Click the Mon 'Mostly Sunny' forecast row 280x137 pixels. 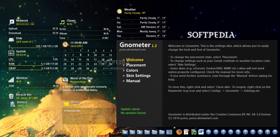tap(141, 31)
